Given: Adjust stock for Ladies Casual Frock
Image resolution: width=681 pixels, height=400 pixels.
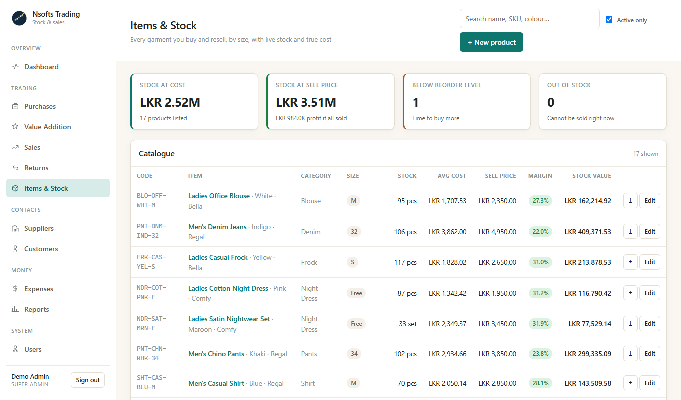Looking at the screenshot, I should (x=630, y=262).
